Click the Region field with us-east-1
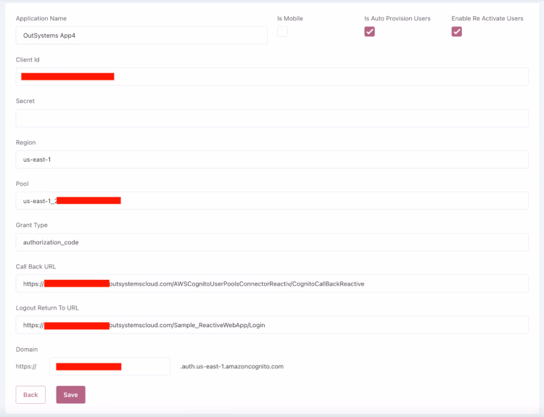Screen dimensions: 544x417 272,160
